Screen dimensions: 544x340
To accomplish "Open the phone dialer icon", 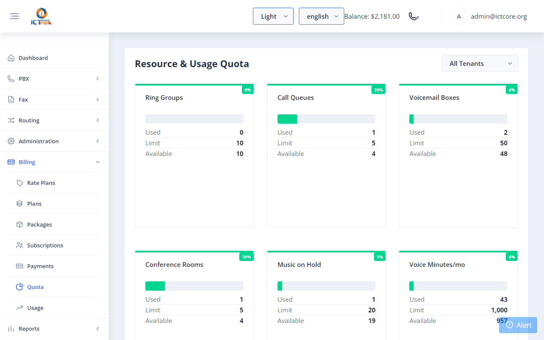I will (x=414, y=16).
